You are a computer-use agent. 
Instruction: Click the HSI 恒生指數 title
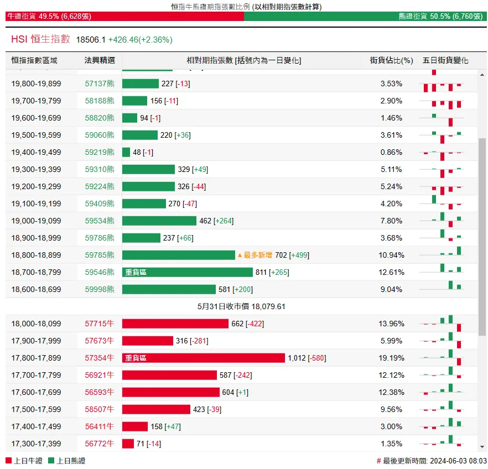(41, 39)
